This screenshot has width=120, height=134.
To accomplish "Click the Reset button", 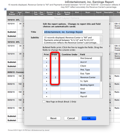I will pyautogui.click(x=53, y=118).
